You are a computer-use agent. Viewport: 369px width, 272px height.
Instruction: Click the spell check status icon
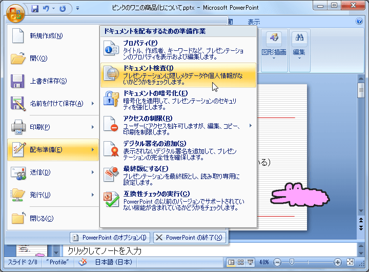click(x=83, y=262)
